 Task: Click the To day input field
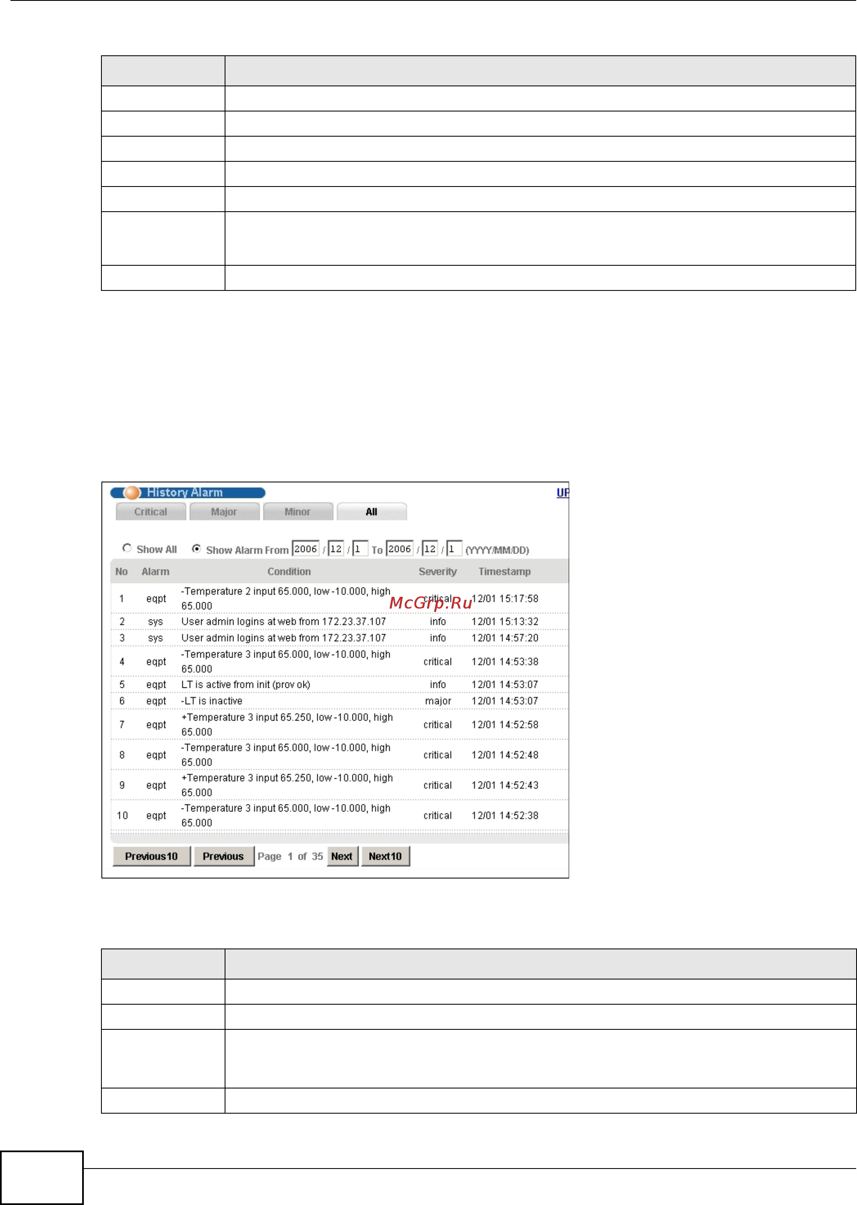point(454,548)
